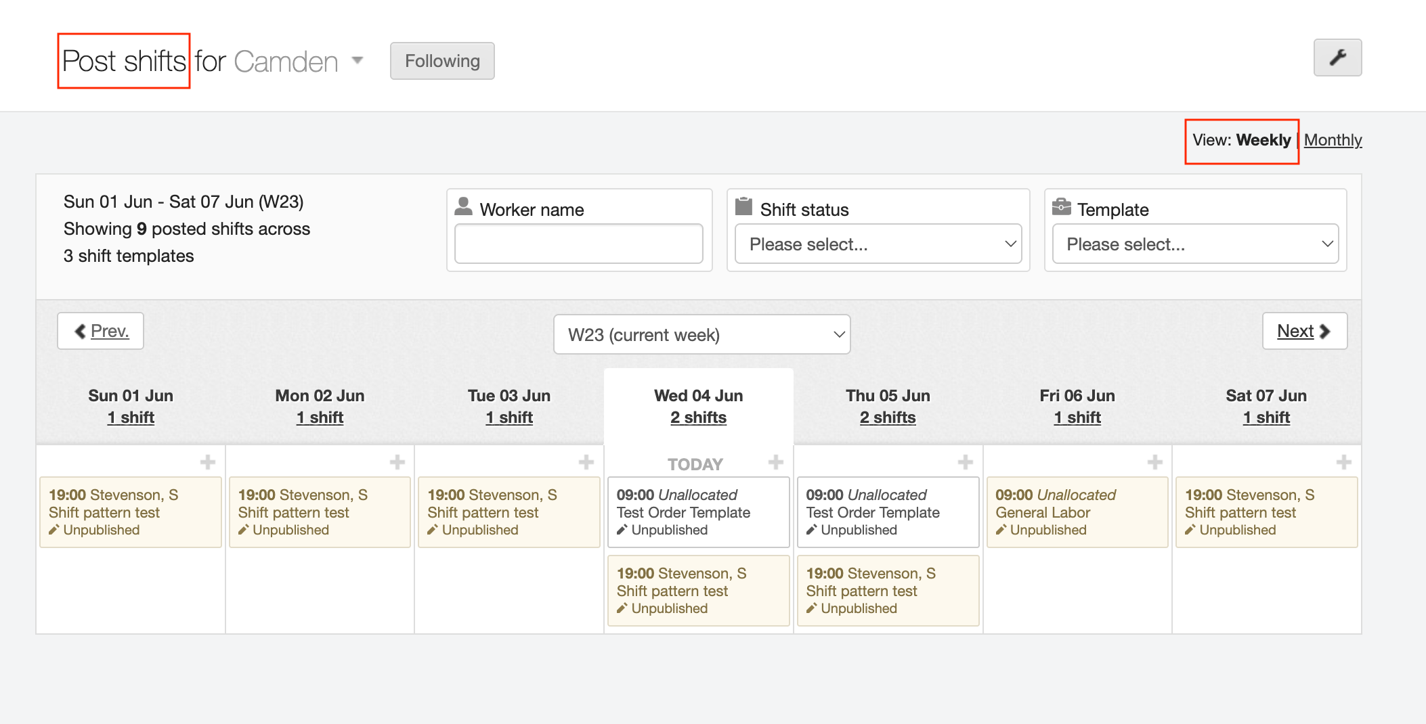Add shift to Thu 05 Jun column
This screenshot has width=1426, height=724.
(x=966, y=462)
